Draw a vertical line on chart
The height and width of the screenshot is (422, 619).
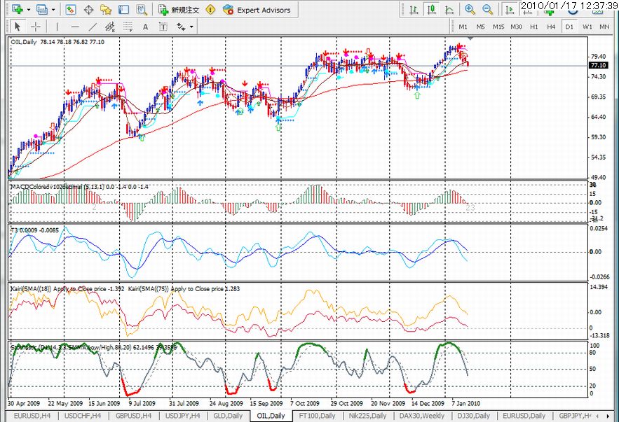tap(57, 27)
